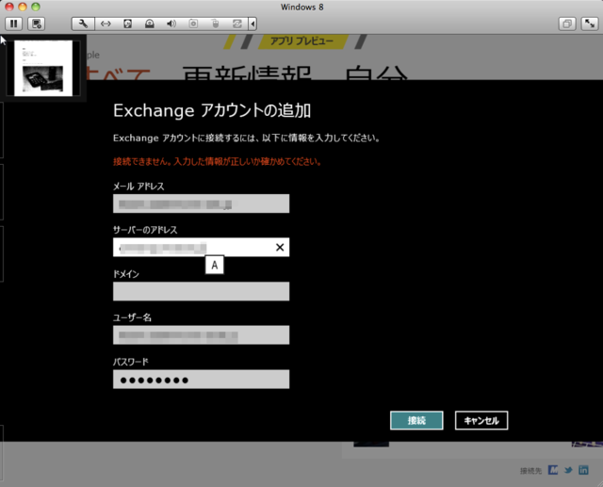Click the LinkedIn icon in the background app
The image size is (603, 487).
coord(583,470)
